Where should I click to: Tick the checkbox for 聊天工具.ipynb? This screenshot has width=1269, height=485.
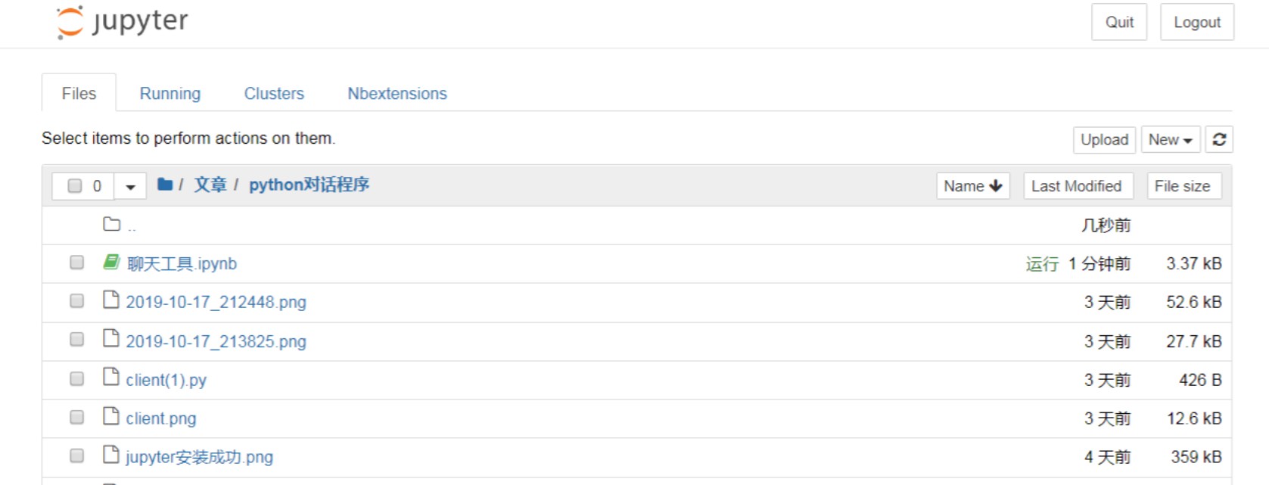[x=76, y=263]
